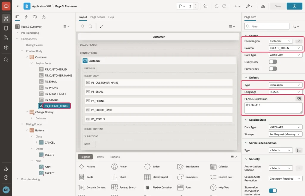Open the Default Type Expression dropdown

286,85
